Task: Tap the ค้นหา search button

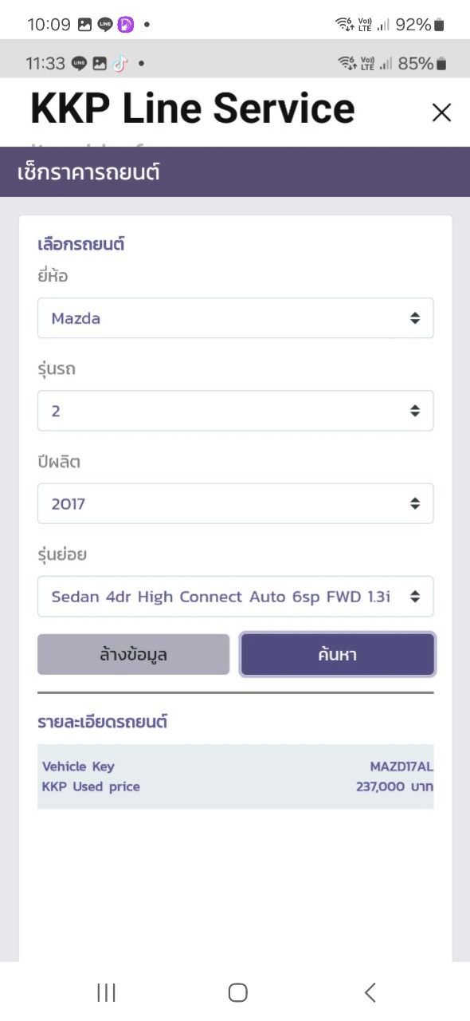Action: click(x=338, y=655)
